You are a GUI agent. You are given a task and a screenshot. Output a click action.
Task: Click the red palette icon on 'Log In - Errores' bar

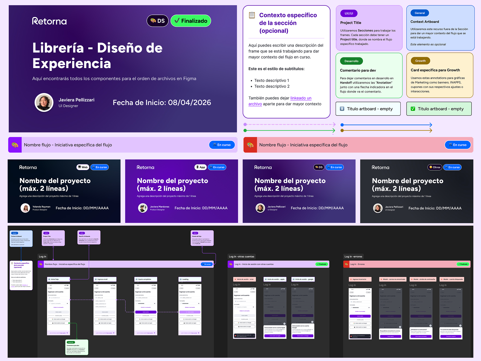346,264
